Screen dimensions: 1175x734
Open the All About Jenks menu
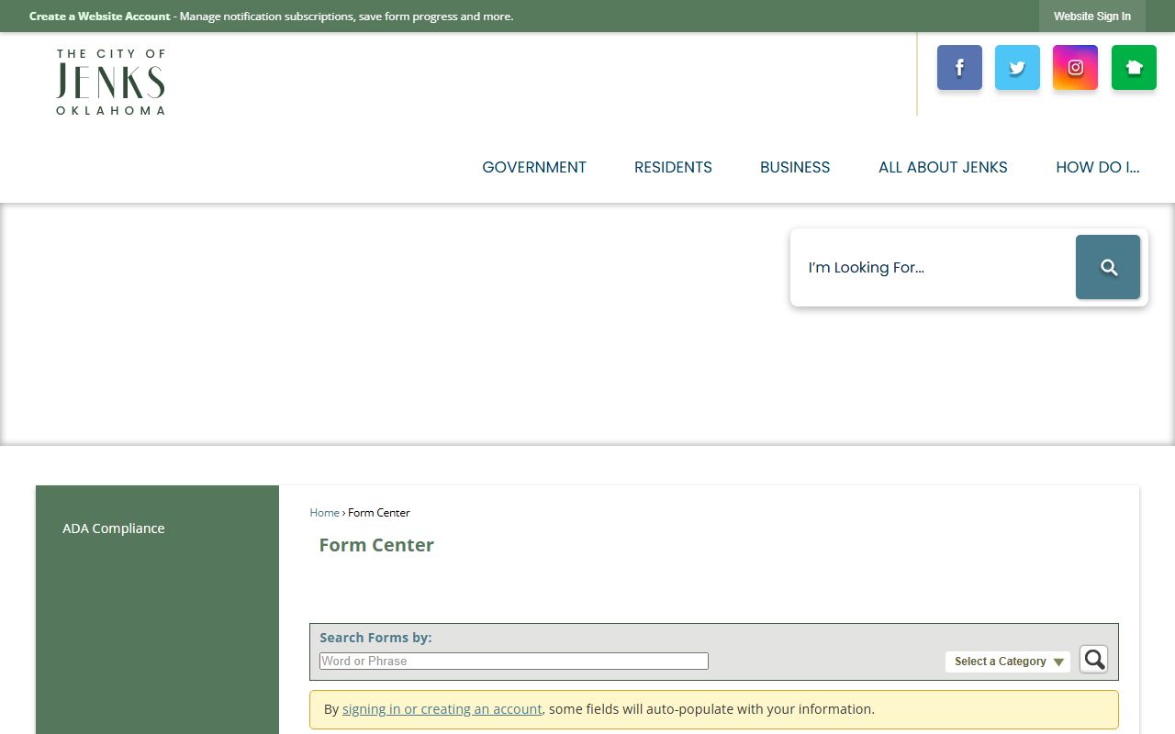[943, 167]
